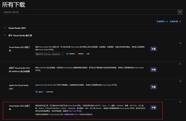Download Agents for Visual Studio 2022
This screenshot has height=121, width=186.
[x=153, y=87]
